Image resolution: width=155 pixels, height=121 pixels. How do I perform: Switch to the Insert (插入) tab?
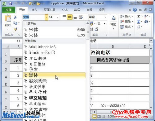click(34, 10)
